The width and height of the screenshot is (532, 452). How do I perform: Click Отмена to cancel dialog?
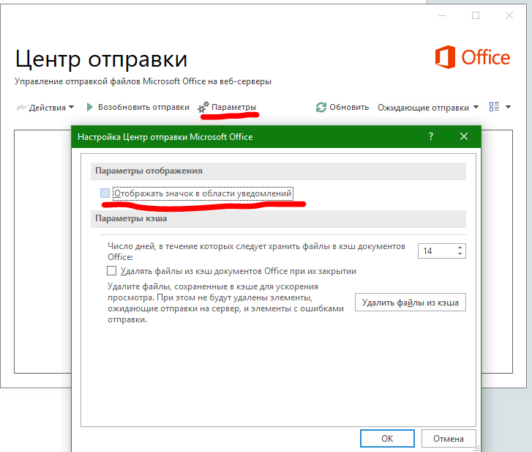click(448, 438)
